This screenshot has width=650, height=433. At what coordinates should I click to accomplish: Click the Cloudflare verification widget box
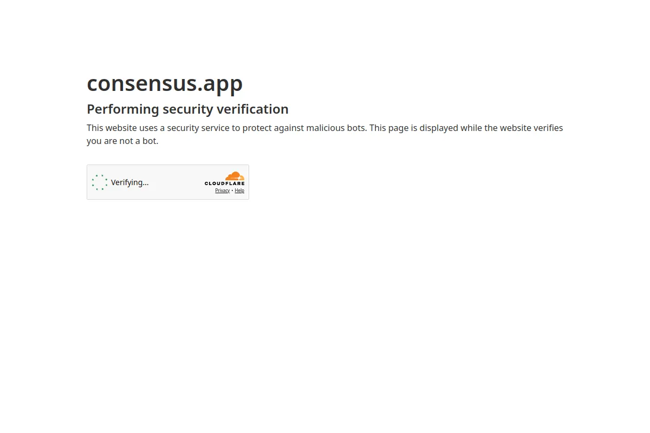(168, 182)
